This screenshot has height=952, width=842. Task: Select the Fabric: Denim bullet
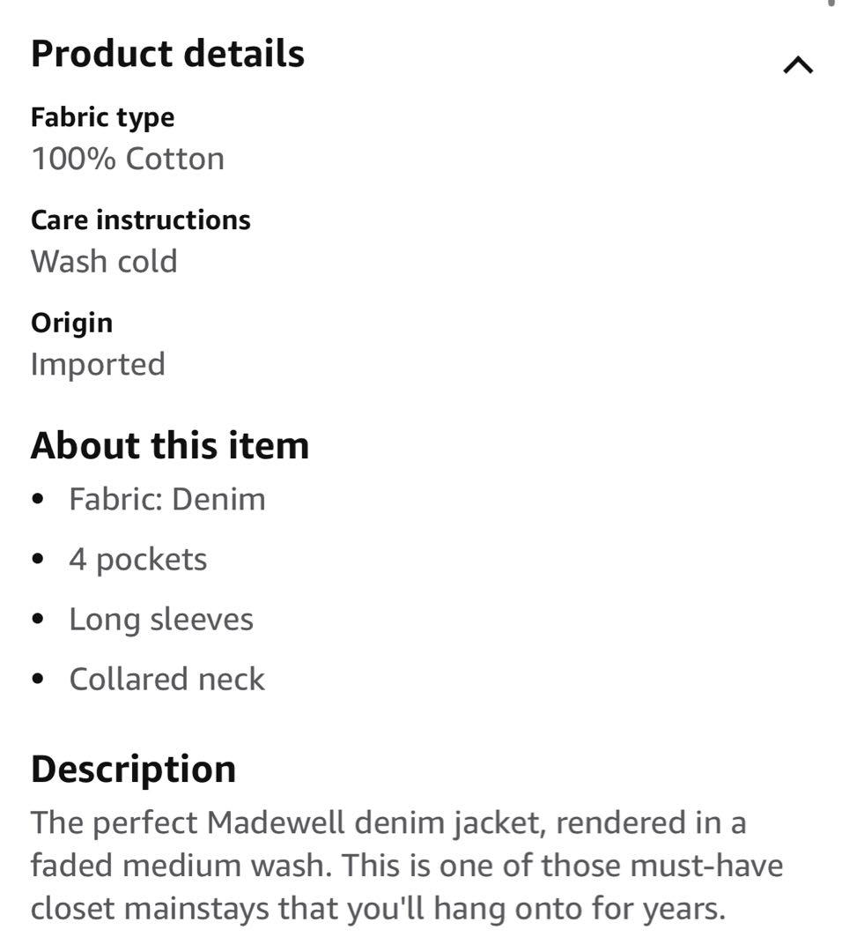pyautogui.click(x=166, y=499)
